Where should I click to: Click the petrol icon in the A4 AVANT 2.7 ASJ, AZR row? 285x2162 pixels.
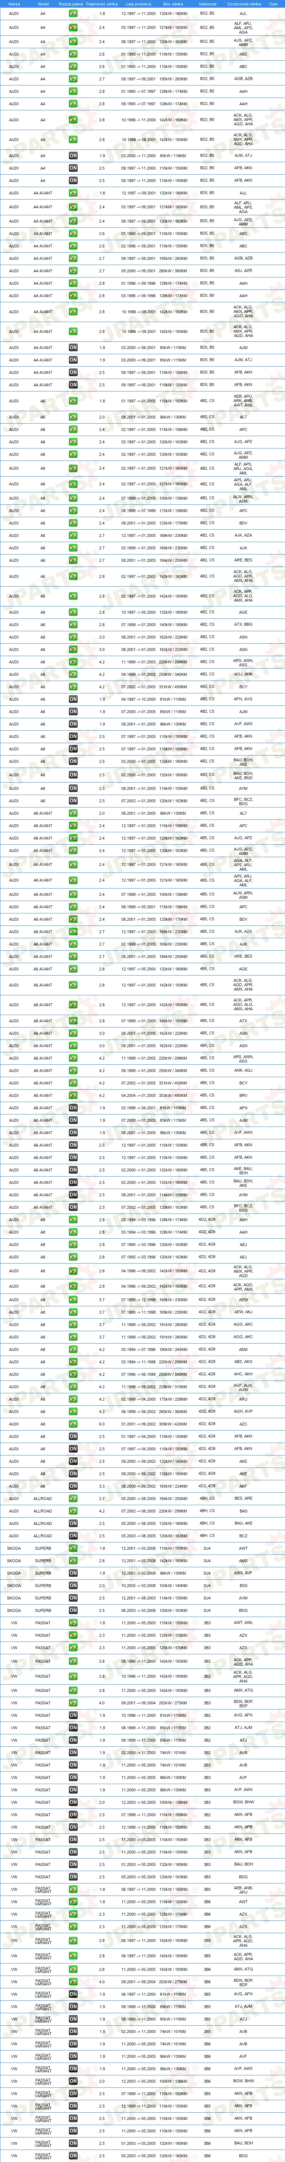[x=74, y=271]
